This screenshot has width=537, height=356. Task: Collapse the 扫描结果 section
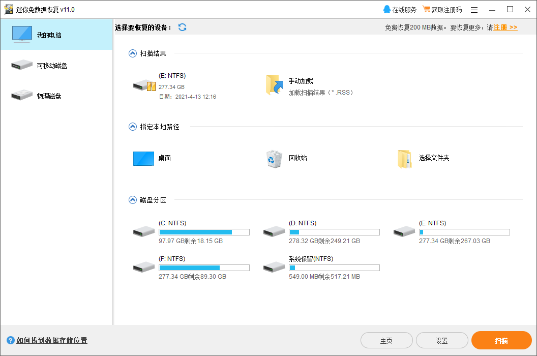[x=133, y=53]
